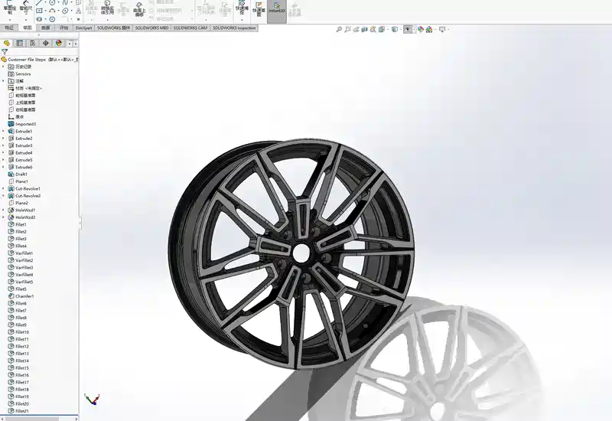This screenshot has width=612, height=421.
Task: Click the Instant3D toolbar button
Action: pyautogui.click(x=276, y=10)
